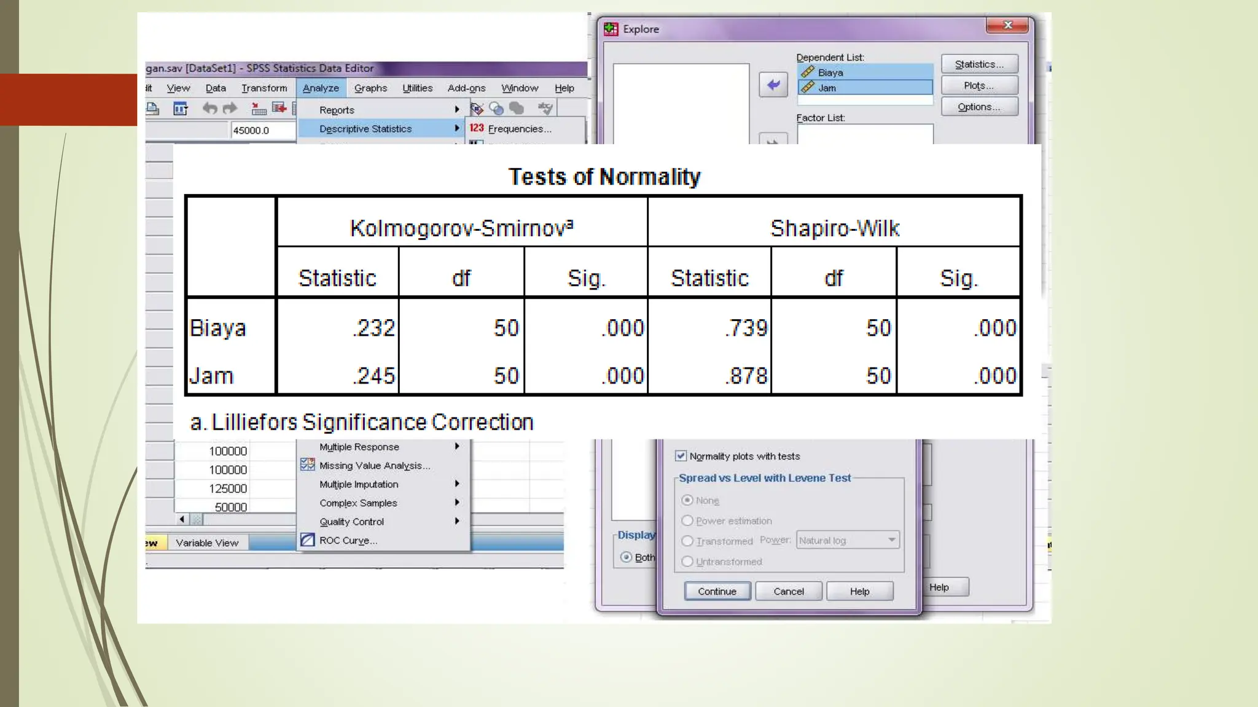The height and width of the screenshot is (707, 1258).
Task: Click the undo arrow icon
Action: [x=210, y=109]
